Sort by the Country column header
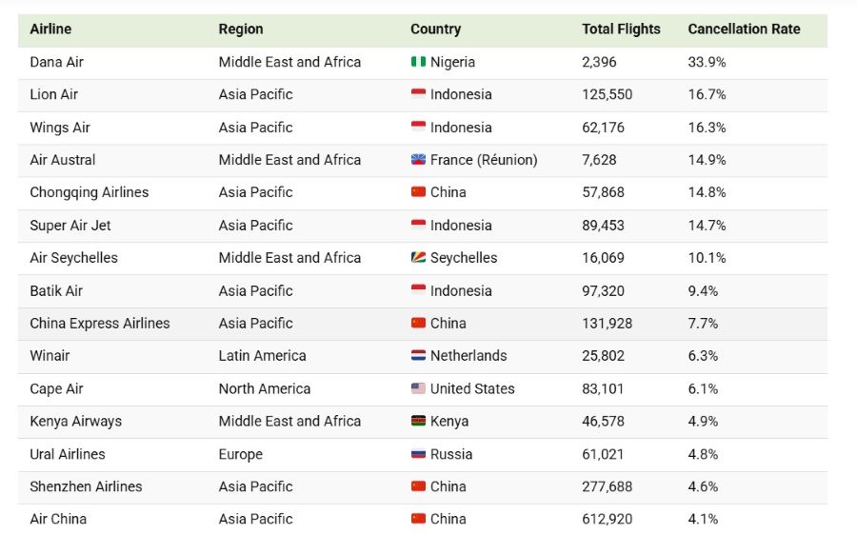The height and width of the screenshot is (554, 857). pyautogui.click(x=435, y=29)
